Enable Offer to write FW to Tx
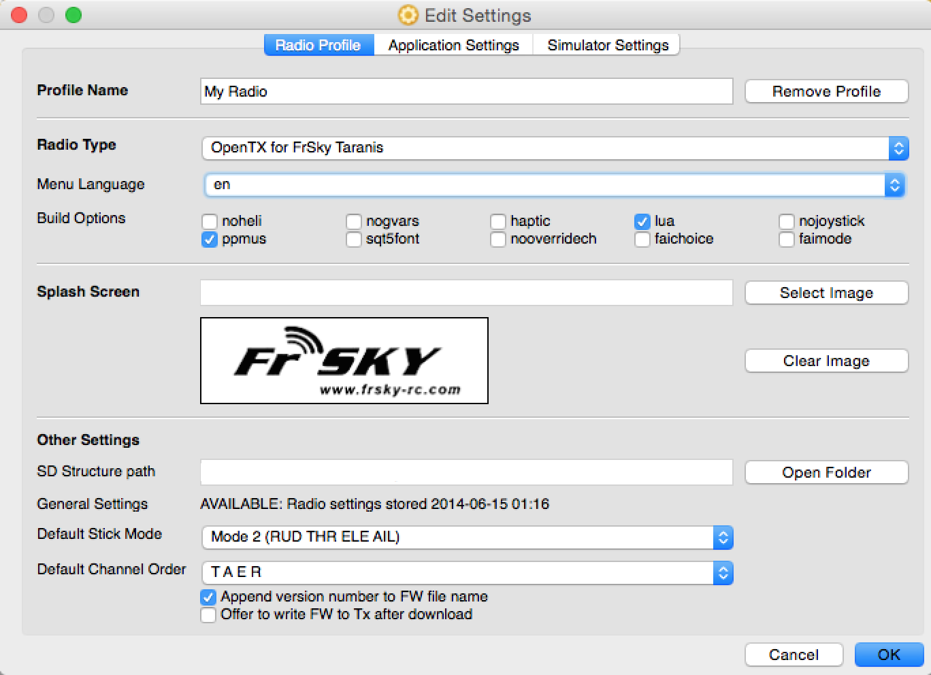This screenshot has width=931, height=675. coord(208,614)
